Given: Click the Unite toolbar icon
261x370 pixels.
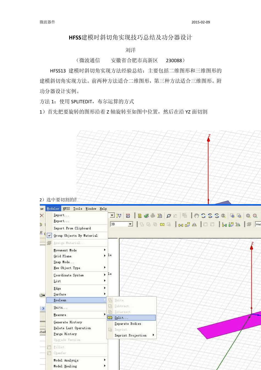Looking at the screenshot, I should [x=142, y=224].
